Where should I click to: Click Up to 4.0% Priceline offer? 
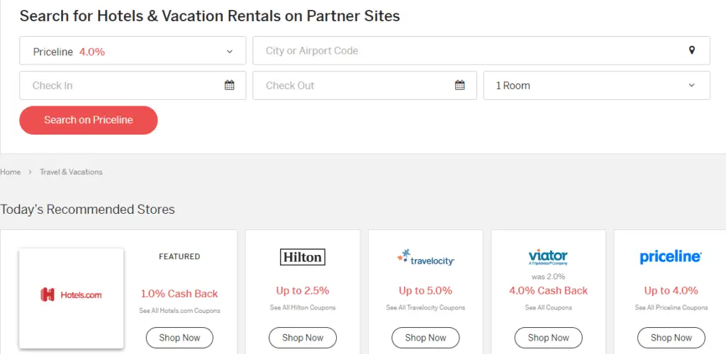[671, 291]
